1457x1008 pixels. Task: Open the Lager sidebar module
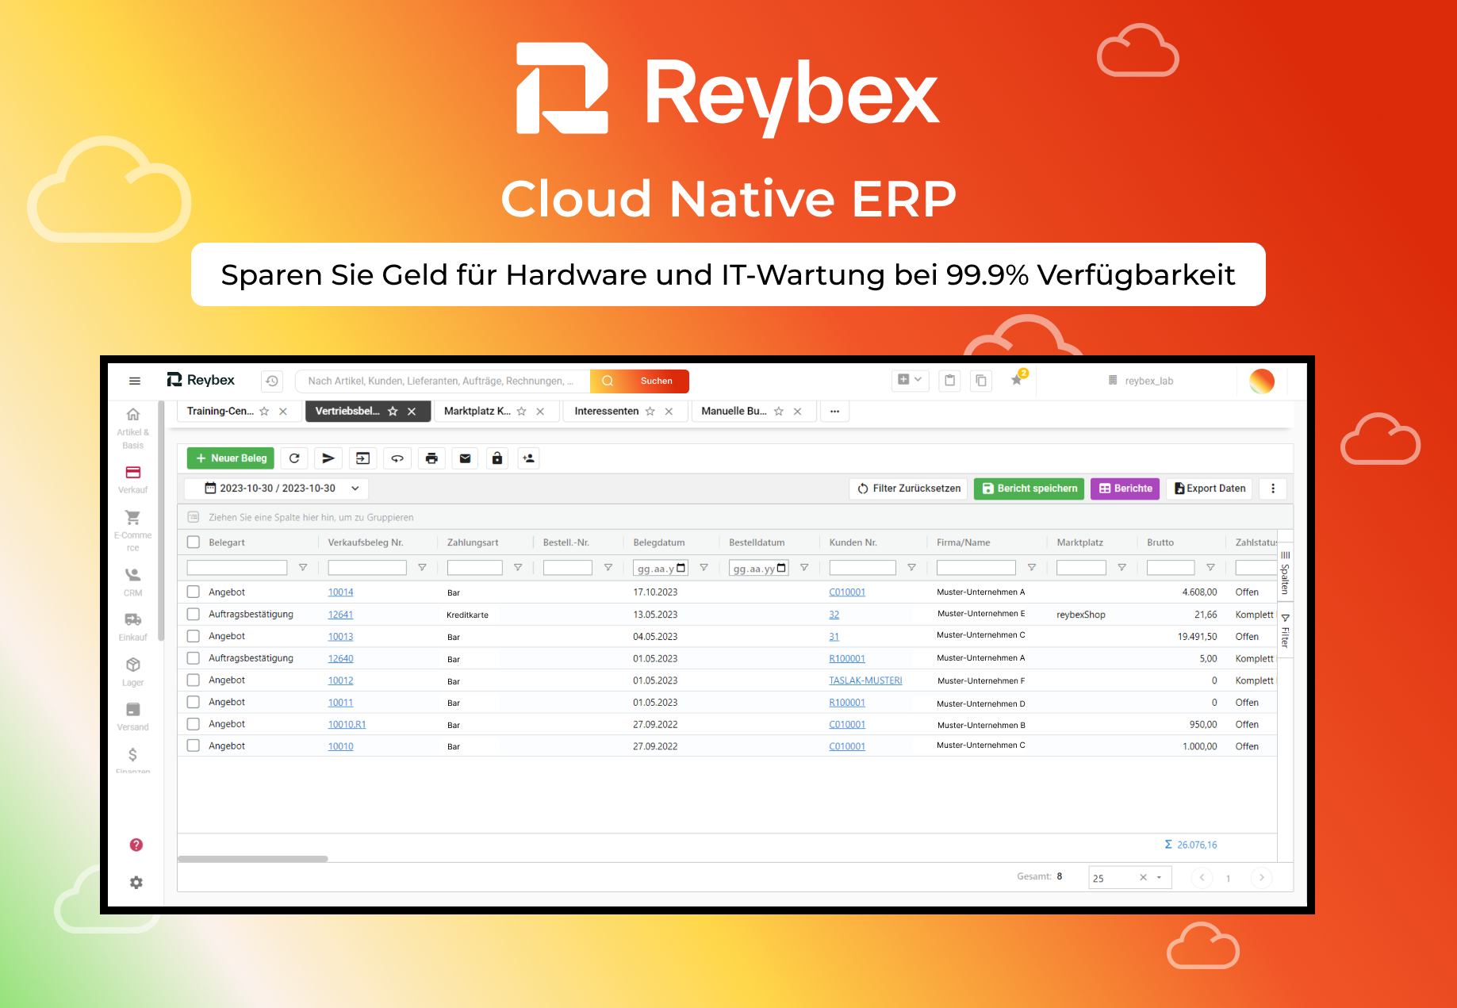click(133, 672)
